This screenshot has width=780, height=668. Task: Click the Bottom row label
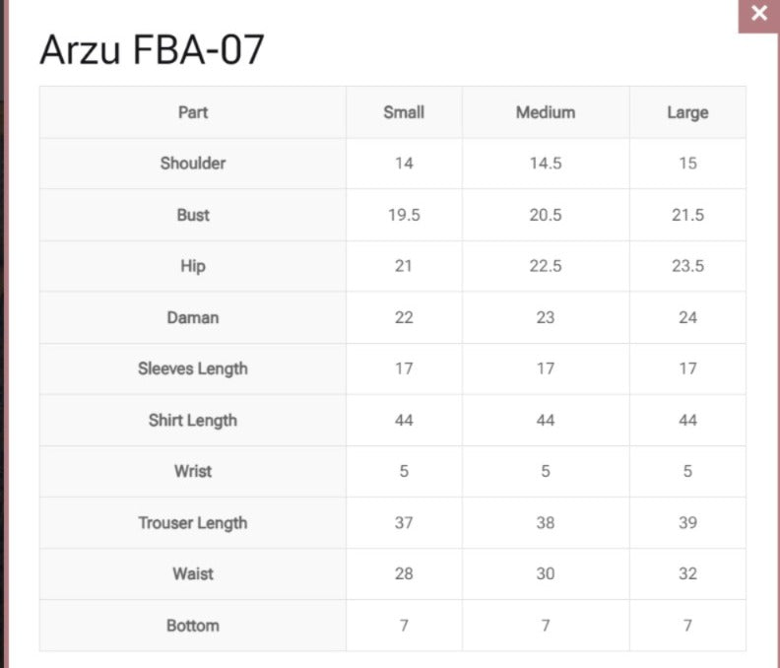tap(193, 625)
